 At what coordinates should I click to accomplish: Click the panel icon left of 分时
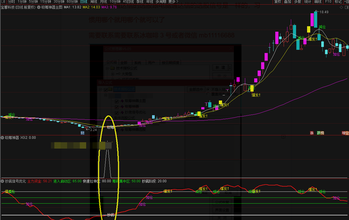(3, 2)
